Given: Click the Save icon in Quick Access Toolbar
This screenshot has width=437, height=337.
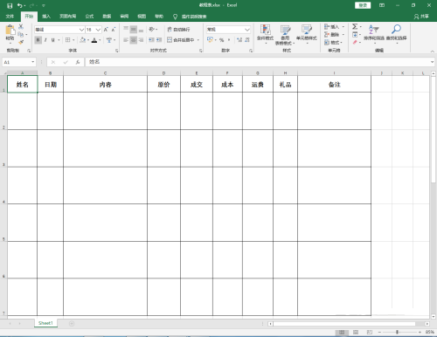Looking at the screenshot, I should (10, 5).
